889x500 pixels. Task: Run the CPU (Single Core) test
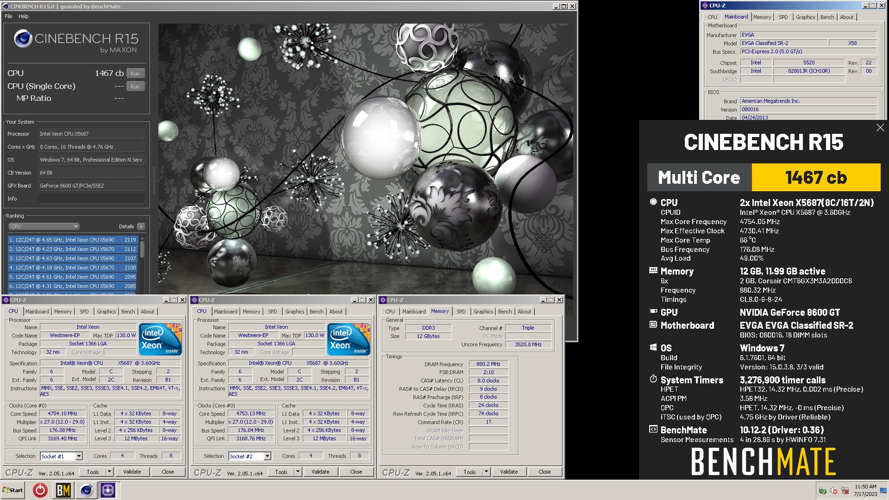pos(135,86)
